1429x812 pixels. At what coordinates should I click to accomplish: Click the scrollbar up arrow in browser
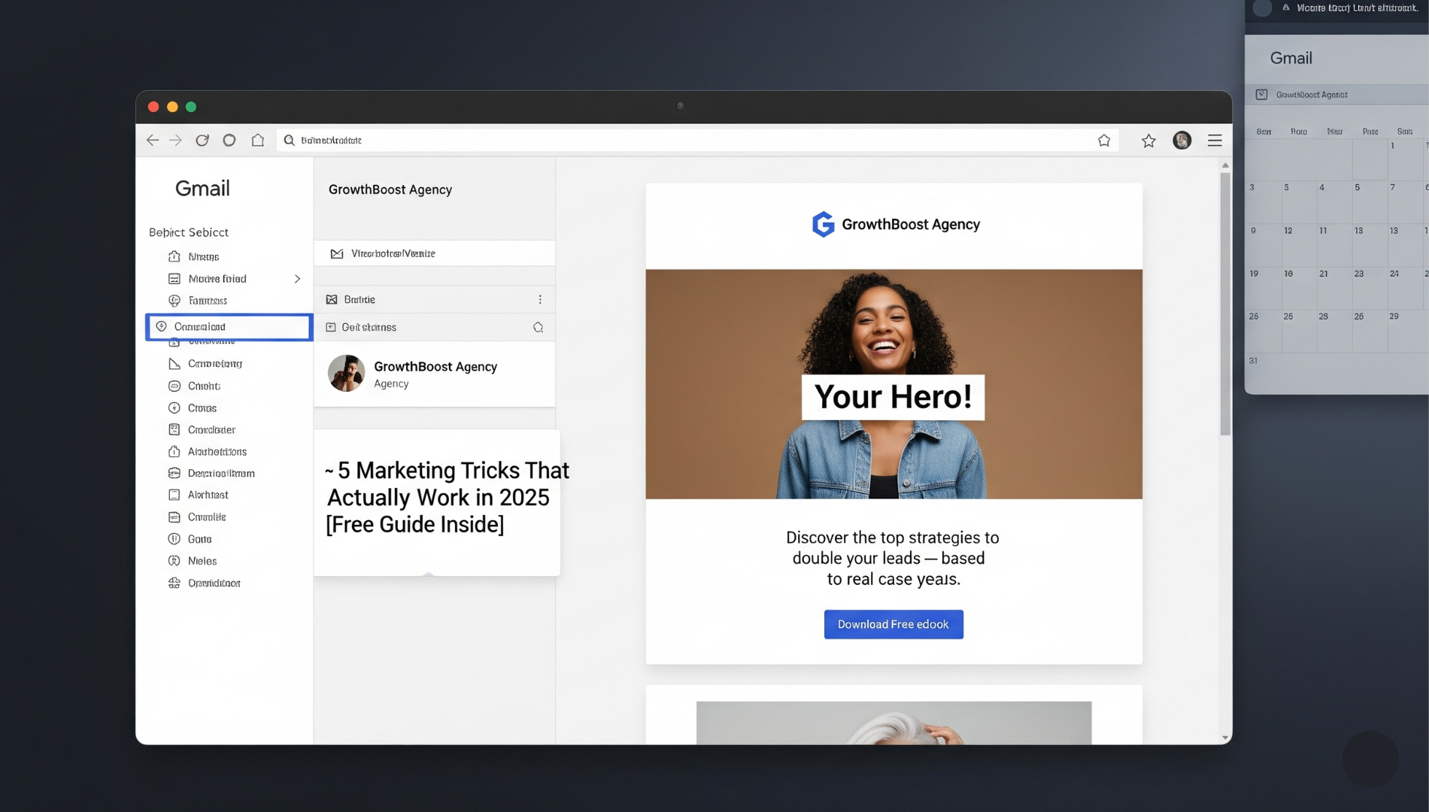[1225, 165]
